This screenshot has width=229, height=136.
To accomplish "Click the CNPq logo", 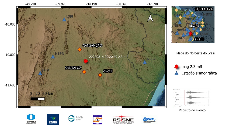I will click(x=149, y=120).
